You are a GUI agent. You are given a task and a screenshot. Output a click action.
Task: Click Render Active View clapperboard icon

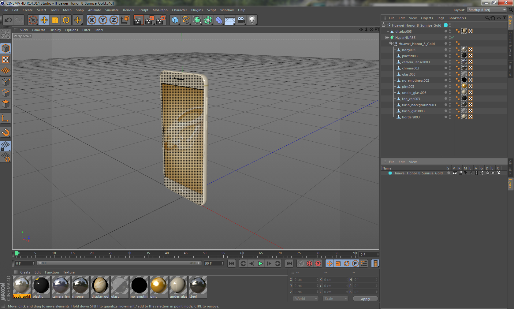(x=138, y=20)
